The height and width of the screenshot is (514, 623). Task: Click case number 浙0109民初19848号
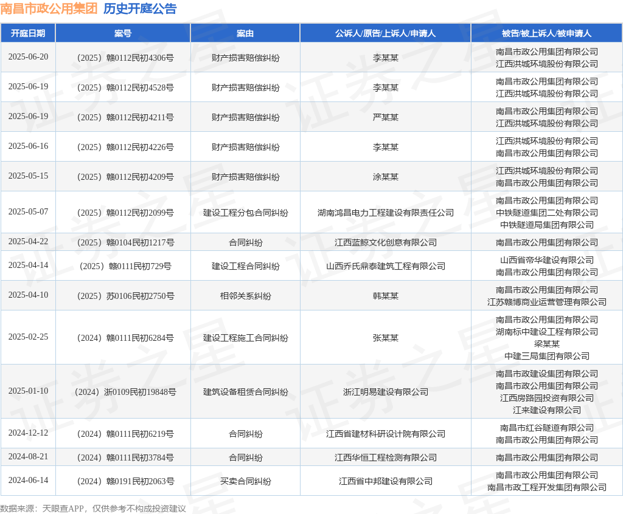(x=125, y=392)
